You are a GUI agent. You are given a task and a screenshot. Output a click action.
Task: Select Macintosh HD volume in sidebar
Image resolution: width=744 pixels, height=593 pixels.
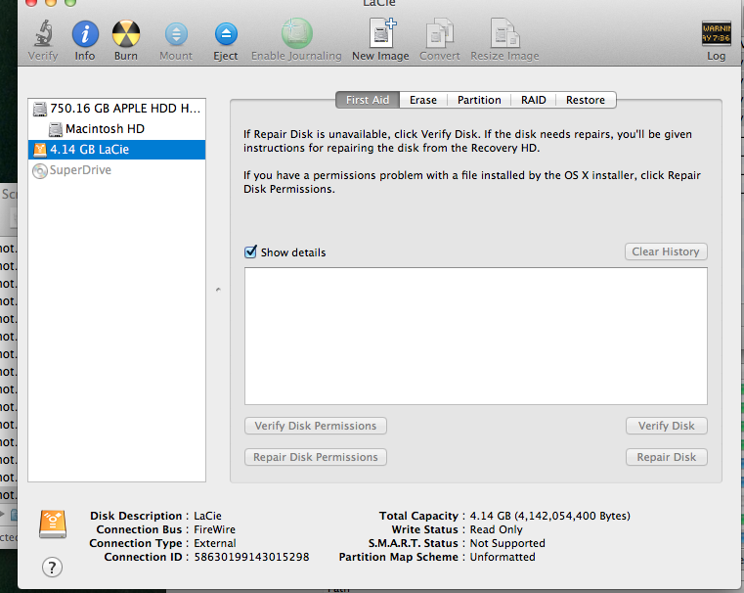[105, 128]
